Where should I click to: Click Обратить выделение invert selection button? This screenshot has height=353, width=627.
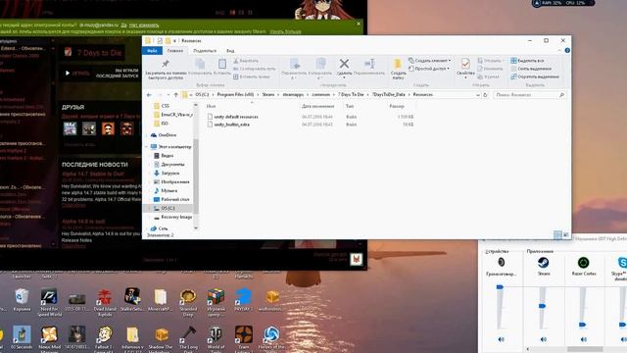pos(535,76)
